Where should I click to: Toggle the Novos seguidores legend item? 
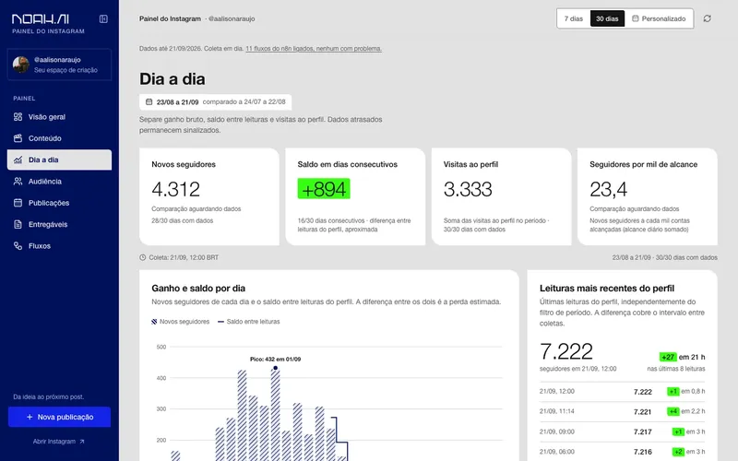point(180,322)
